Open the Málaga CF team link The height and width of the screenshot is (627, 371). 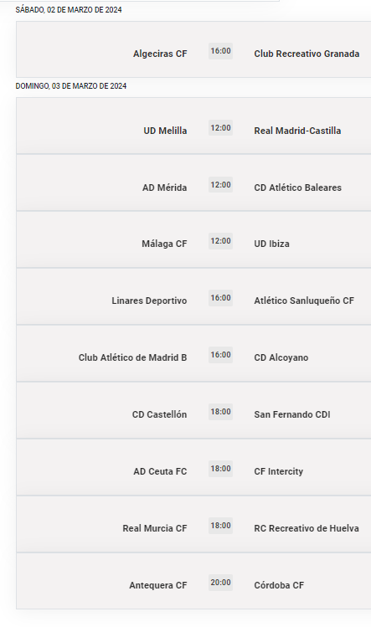click(x=164, y=244)
